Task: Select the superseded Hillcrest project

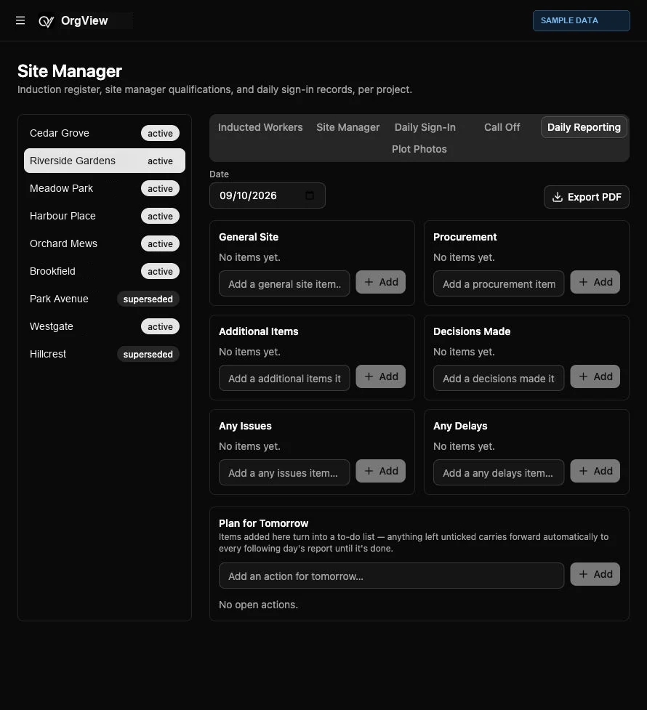Action: pyautogui.click(x=104, y=354)
